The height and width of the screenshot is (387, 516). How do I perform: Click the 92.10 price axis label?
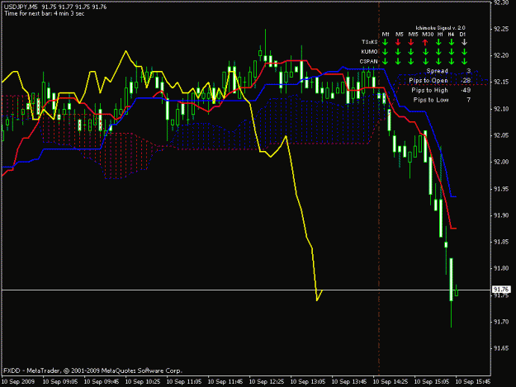click(501, 109)
